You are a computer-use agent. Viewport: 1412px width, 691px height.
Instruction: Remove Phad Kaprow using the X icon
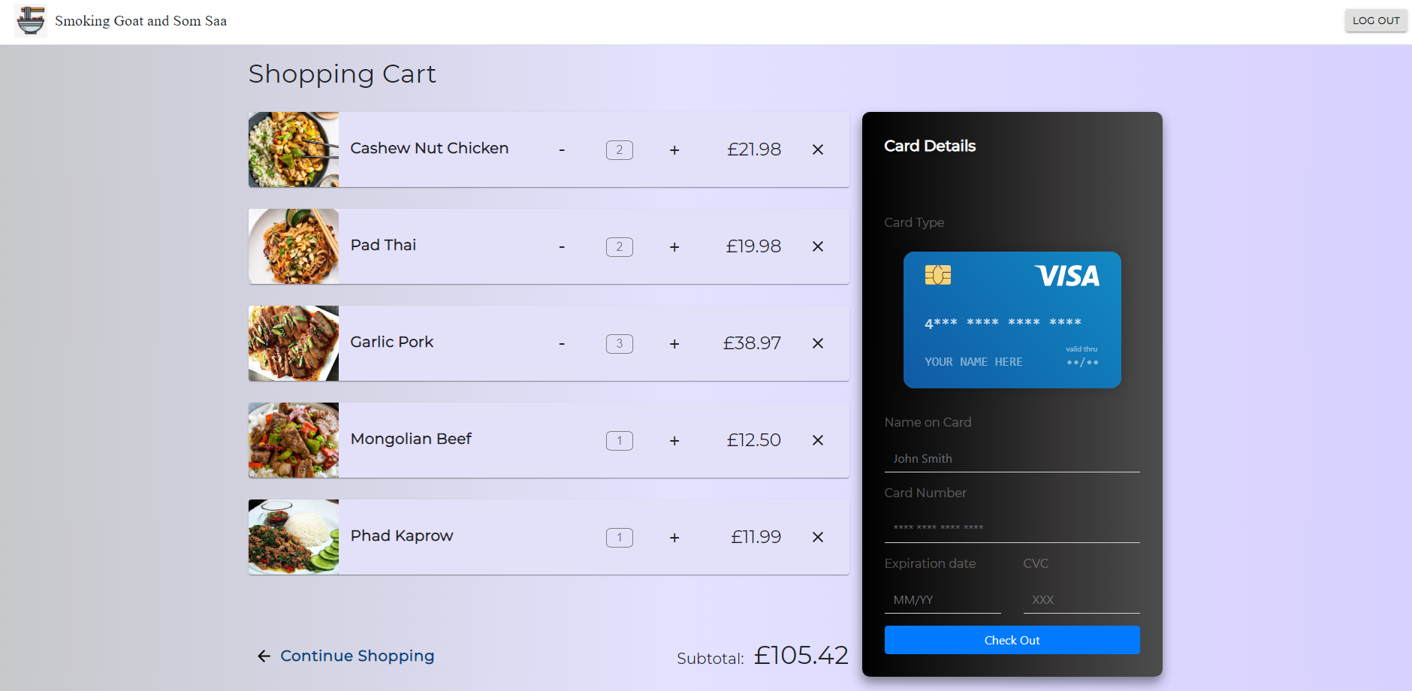(818, 537)
